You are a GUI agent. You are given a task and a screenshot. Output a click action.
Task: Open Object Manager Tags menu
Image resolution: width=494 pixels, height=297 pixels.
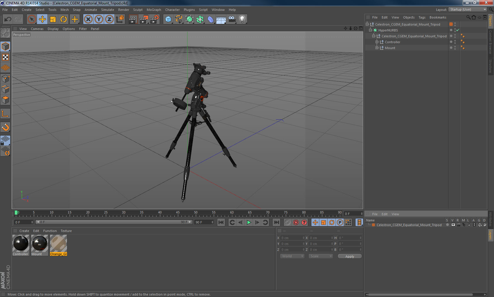(x=422, y=17)
